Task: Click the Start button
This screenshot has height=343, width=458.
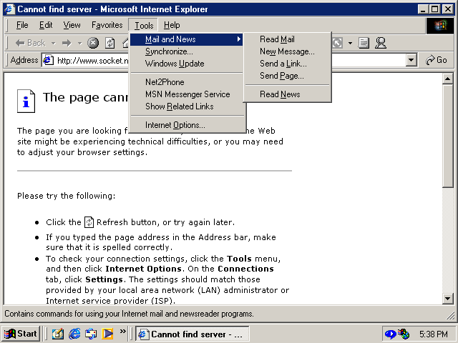Action: (21, 334)
